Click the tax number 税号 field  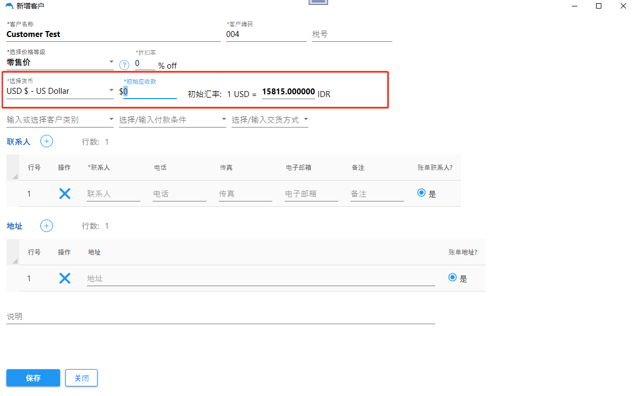point(352,34)
